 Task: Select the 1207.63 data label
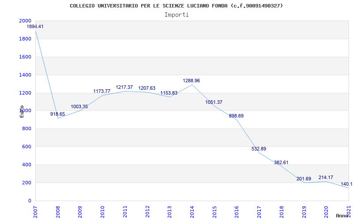pos(147,88)
